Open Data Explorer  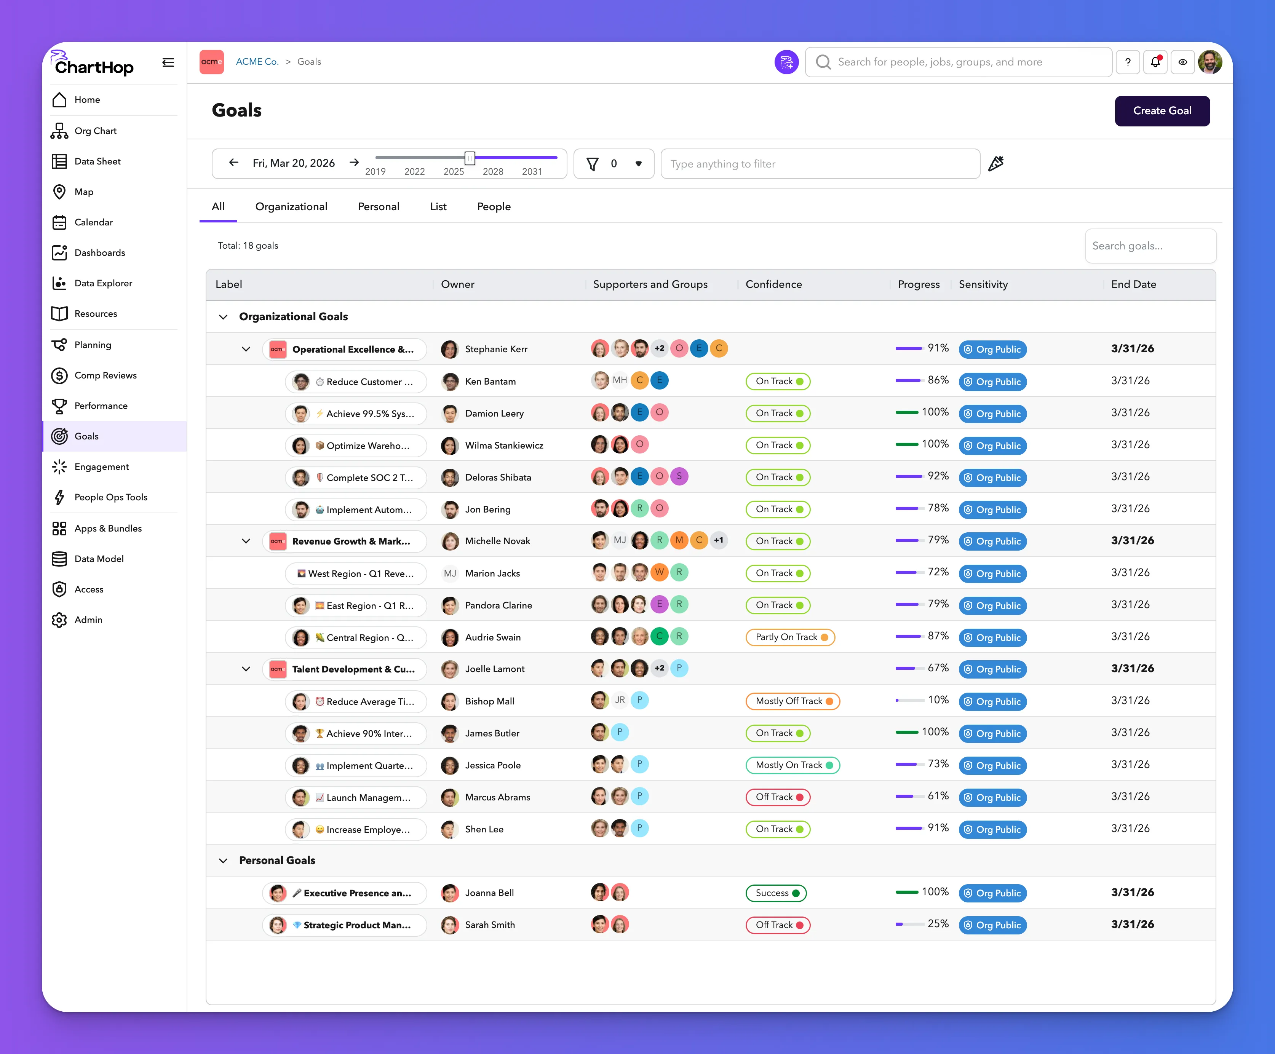tap(114, 283)
